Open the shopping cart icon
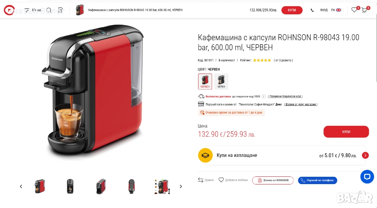The height and width of the screenshot is (208, 377). tap(364, 10)
